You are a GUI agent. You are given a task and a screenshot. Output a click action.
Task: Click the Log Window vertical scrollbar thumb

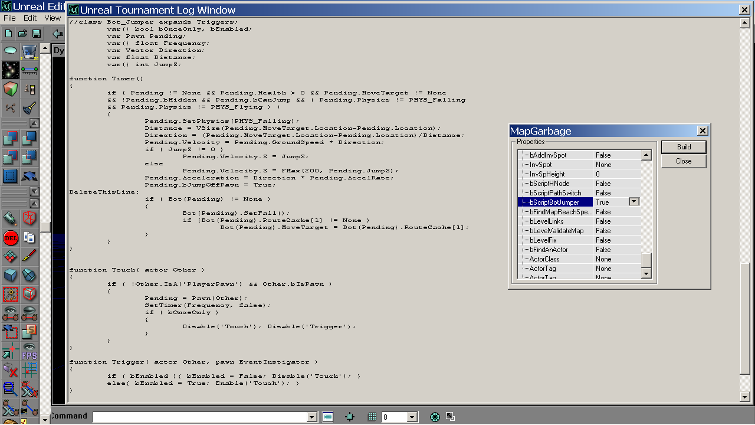[x=746, y=319]
